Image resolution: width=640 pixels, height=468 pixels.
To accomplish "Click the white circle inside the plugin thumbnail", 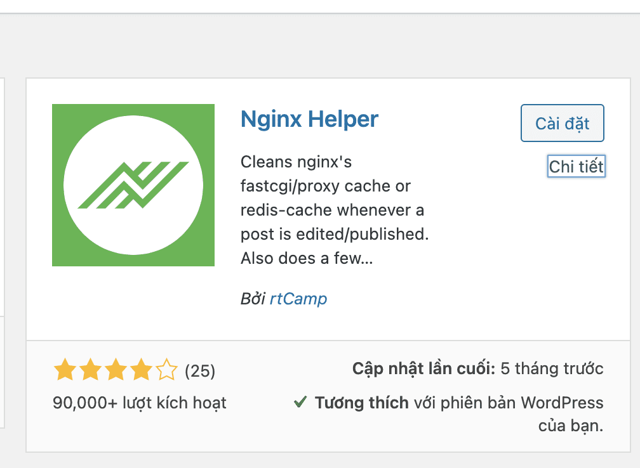I will 133,185.
